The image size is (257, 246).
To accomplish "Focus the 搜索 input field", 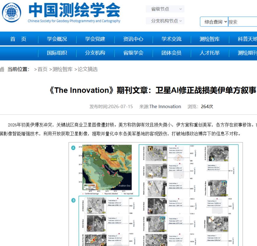I will [x=243, y=22].
